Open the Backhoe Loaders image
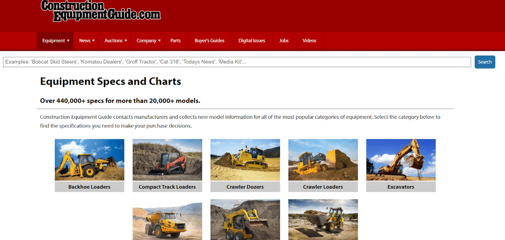 pos(89,160)
